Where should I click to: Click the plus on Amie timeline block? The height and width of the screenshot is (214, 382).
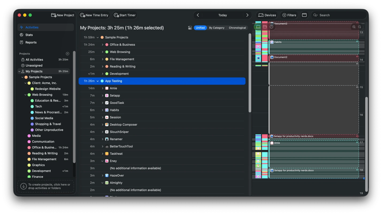[357, 142]
